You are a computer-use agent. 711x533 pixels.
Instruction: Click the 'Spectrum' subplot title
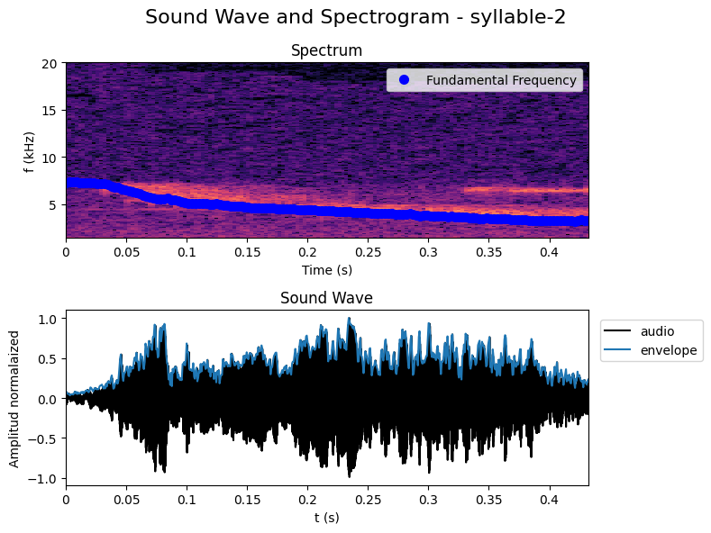point(326,50)
